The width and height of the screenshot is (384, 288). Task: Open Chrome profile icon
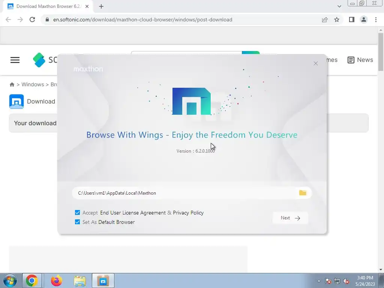click(364, 19)
